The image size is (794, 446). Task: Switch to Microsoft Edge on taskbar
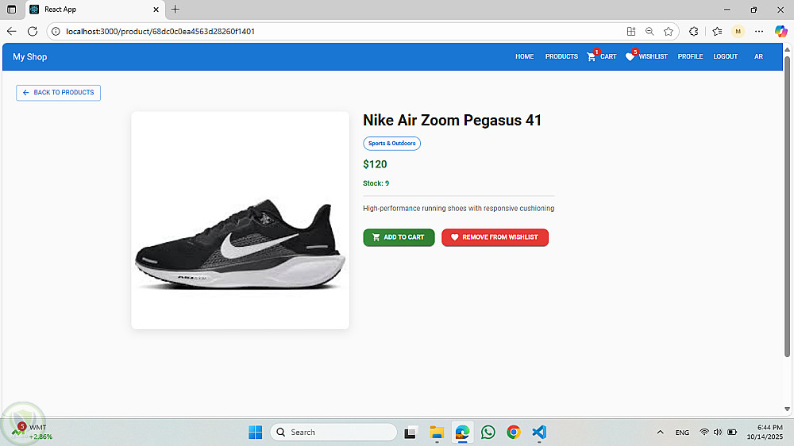(462, 433)
